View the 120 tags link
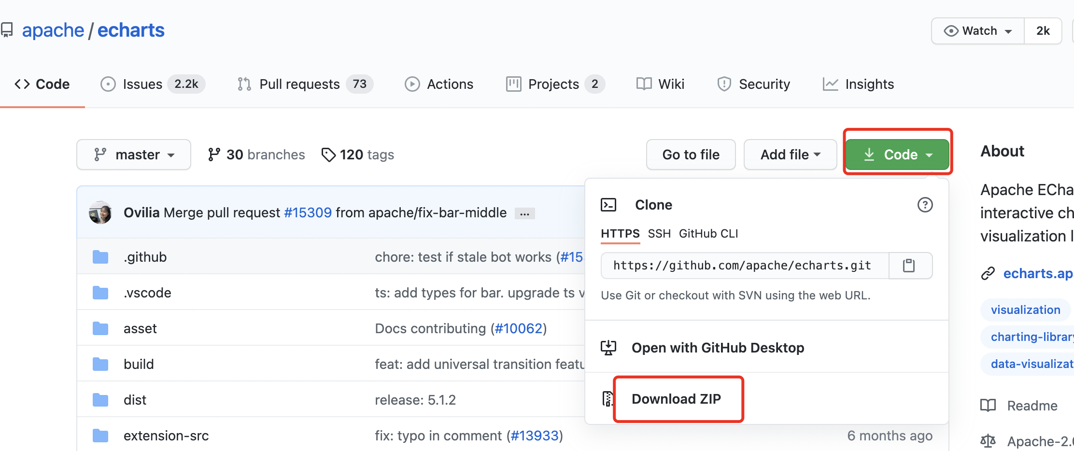The height and width of the screenshot is (451, 1074). 358,155
